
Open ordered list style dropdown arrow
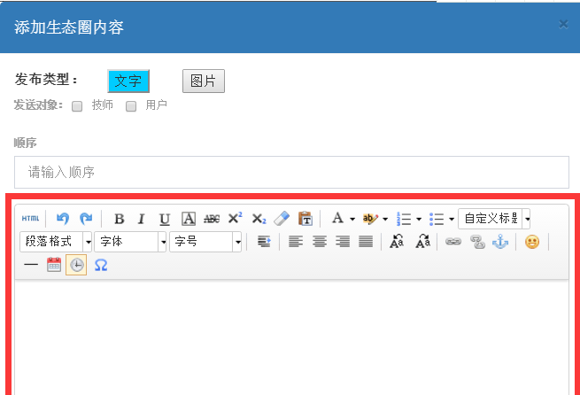click(x=419, y=219)
